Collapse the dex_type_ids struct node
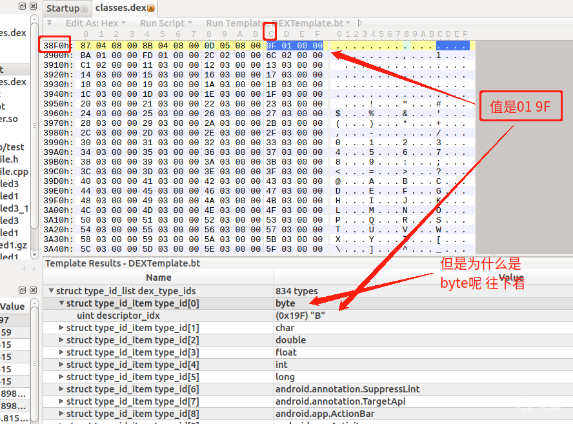The image size is (573, 424). 51,291
